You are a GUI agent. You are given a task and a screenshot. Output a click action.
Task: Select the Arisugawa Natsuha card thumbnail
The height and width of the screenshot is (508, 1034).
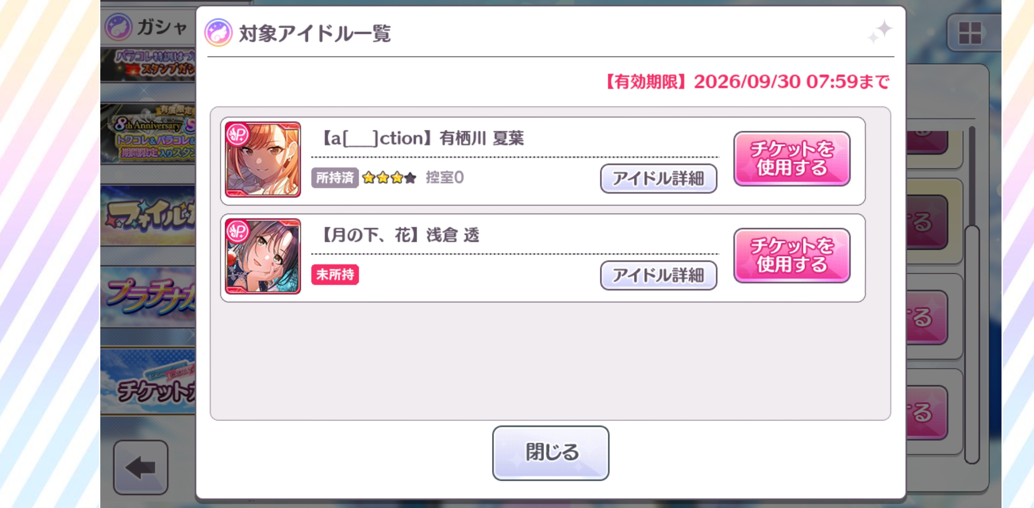[263, 159]
